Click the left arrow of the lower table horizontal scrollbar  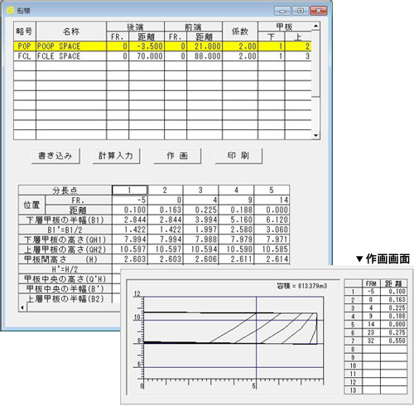coord(22,307)
